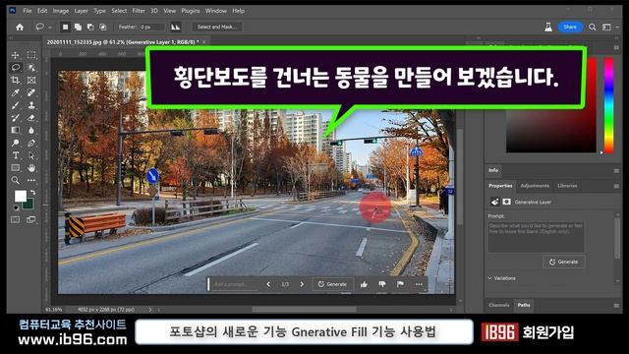The image size is (629, 354).
Task: Select the Rectangular Marquee tool
Action: click(x=31, y=55)
